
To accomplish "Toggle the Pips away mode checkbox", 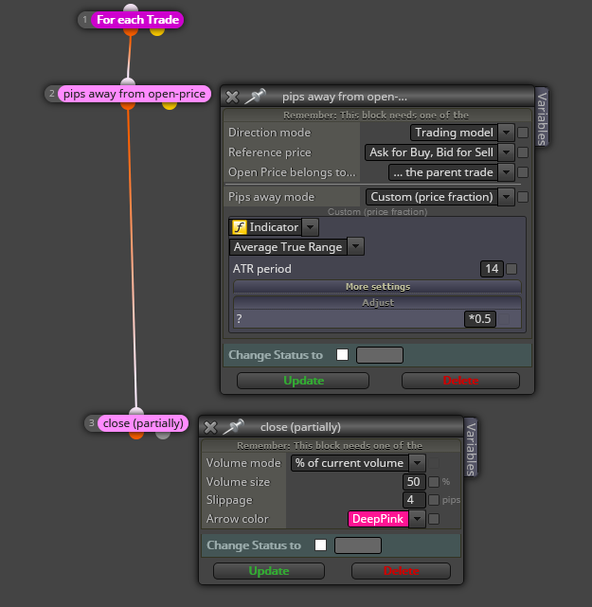I will (523, 197).
